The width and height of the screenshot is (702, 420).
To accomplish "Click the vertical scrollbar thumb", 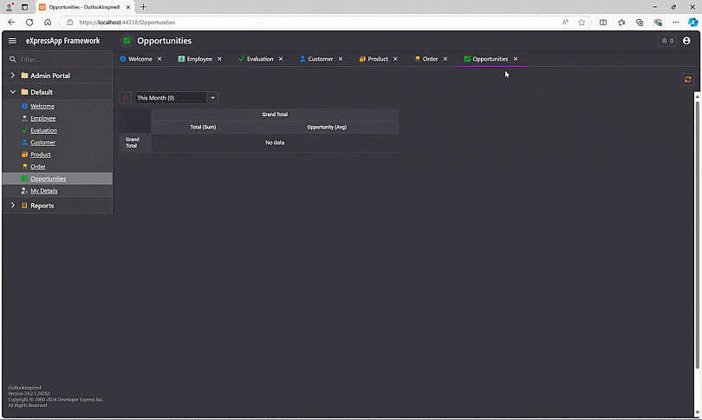I will coord(697,235).
